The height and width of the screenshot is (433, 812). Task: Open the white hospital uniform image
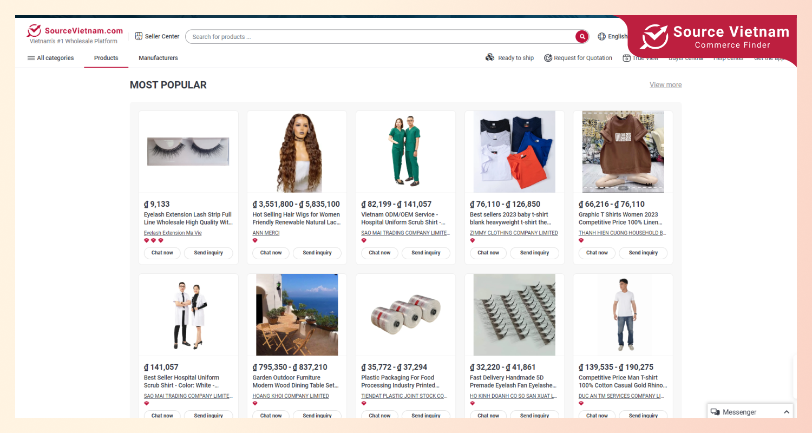click(x=188, y=314)
